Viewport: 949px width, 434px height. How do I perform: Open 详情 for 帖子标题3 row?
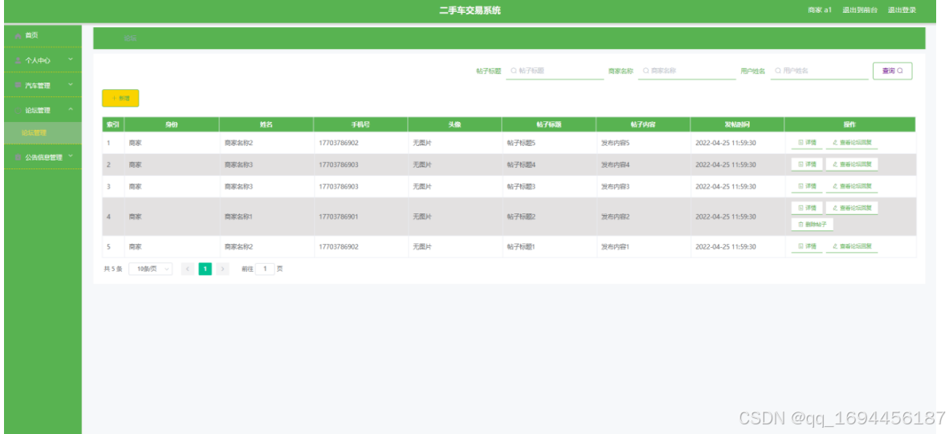coord(807,186)
